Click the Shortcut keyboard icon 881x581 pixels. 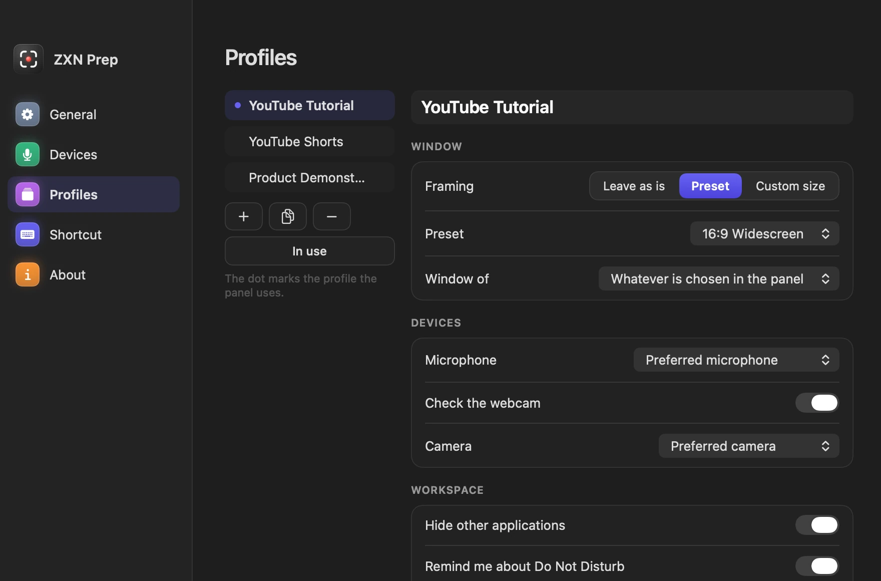[x=28, y=234]
